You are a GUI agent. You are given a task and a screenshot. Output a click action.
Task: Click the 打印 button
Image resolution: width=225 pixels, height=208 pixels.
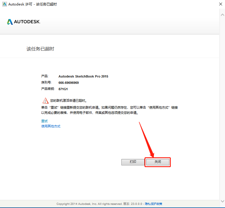click(x=133, y=162)
